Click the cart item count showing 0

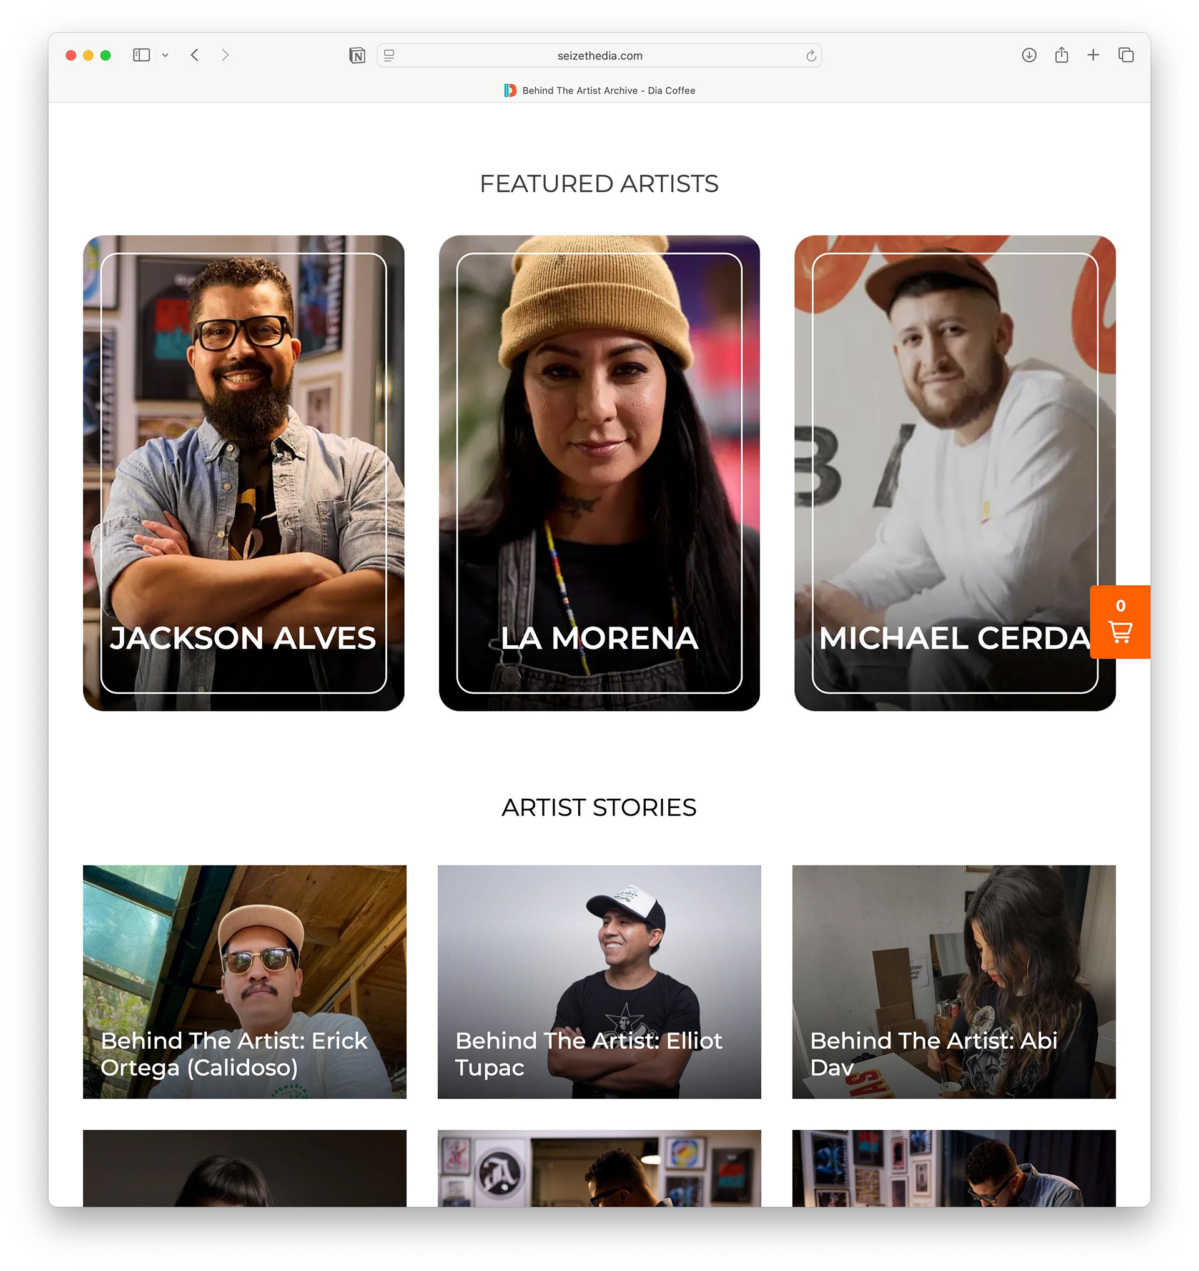[x=1120, y=605]
